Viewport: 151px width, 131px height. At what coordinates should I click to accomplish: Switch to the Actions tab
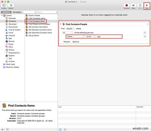coord(6,12)
